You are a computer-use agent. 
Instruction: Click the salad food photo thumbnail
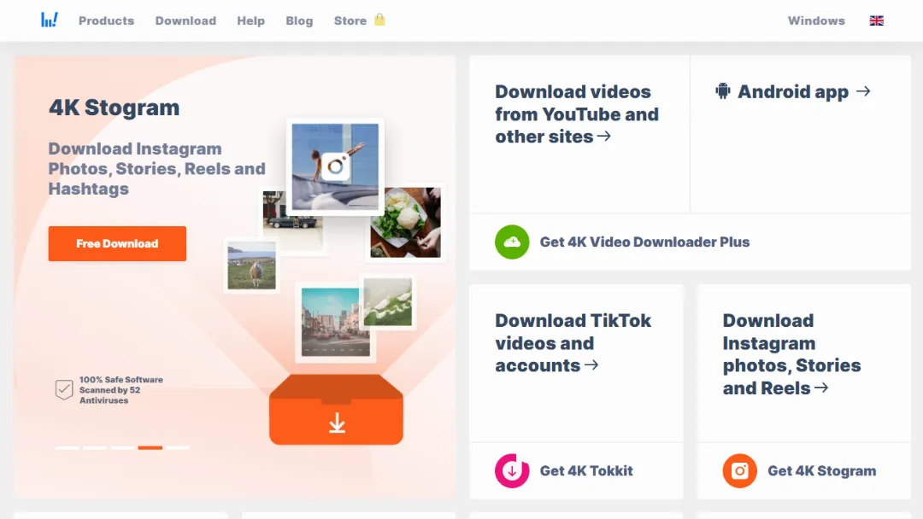tap(406, 222)
